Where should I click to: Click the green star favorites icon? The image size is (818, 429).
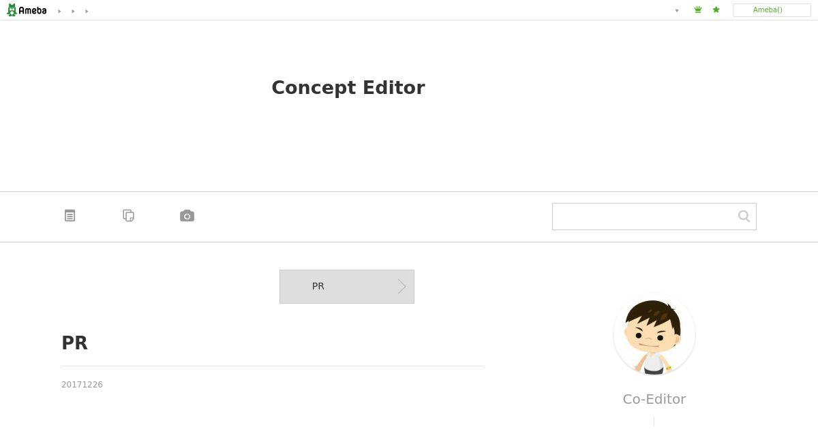[x=716, y=10]
